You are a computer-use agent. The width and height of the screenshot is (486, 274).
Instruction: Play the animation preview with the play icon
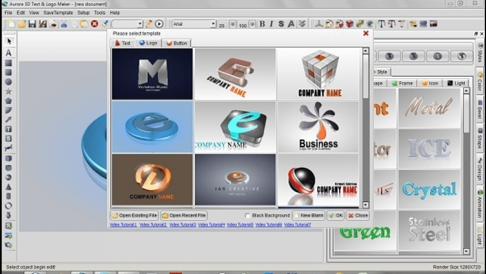tap(159, 23)
